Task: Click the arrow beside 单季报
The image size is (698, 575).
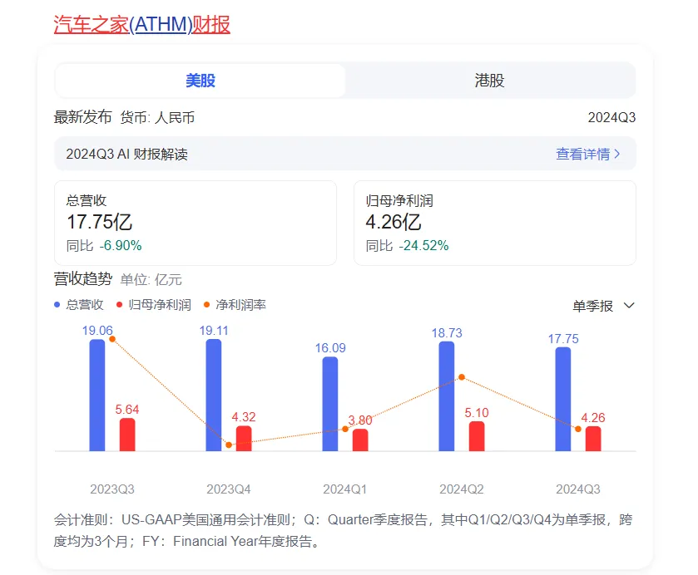Action: coord(629,306)
